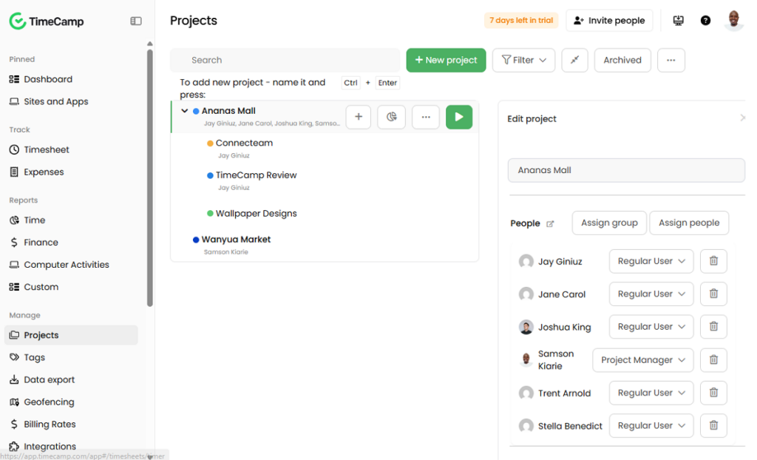Click the blue color dot of TimeCamp Review

pyautogui.click(x=210, y=175)
